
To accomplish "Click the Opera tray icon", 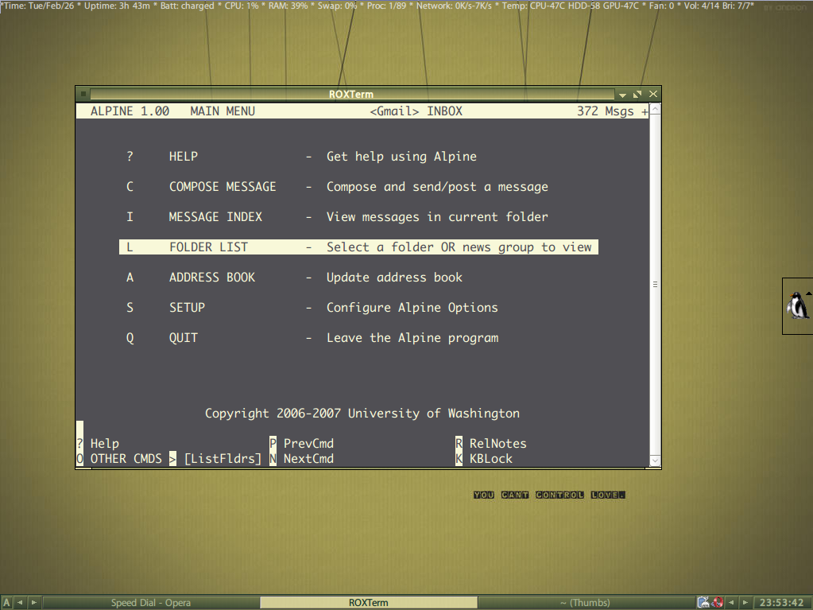I will pos(718,602).
